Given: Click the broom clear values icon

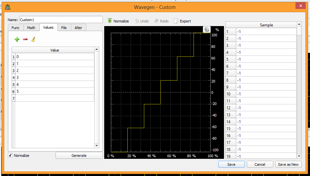Looking at the screenshot, I should pyautogui.click(x=33, y=39).
